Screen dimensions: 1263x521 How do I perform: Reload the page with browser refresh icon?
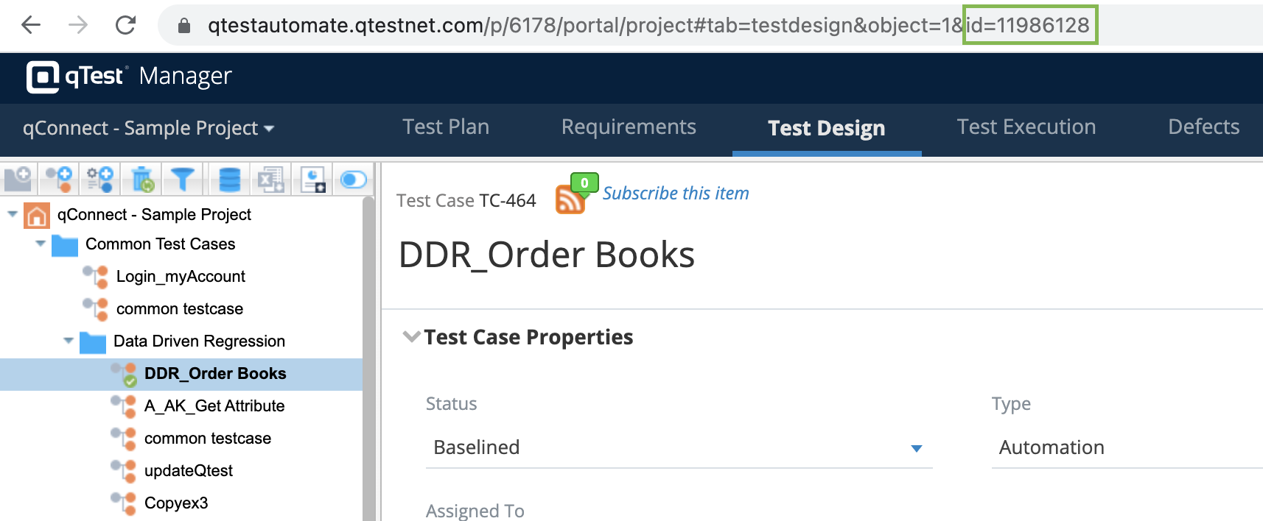(125, 25)
